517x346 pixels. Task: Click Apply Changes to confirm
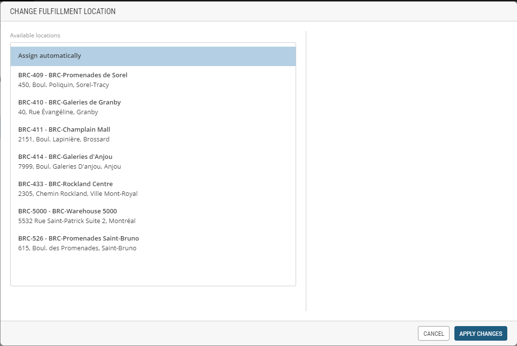(481, 333)
